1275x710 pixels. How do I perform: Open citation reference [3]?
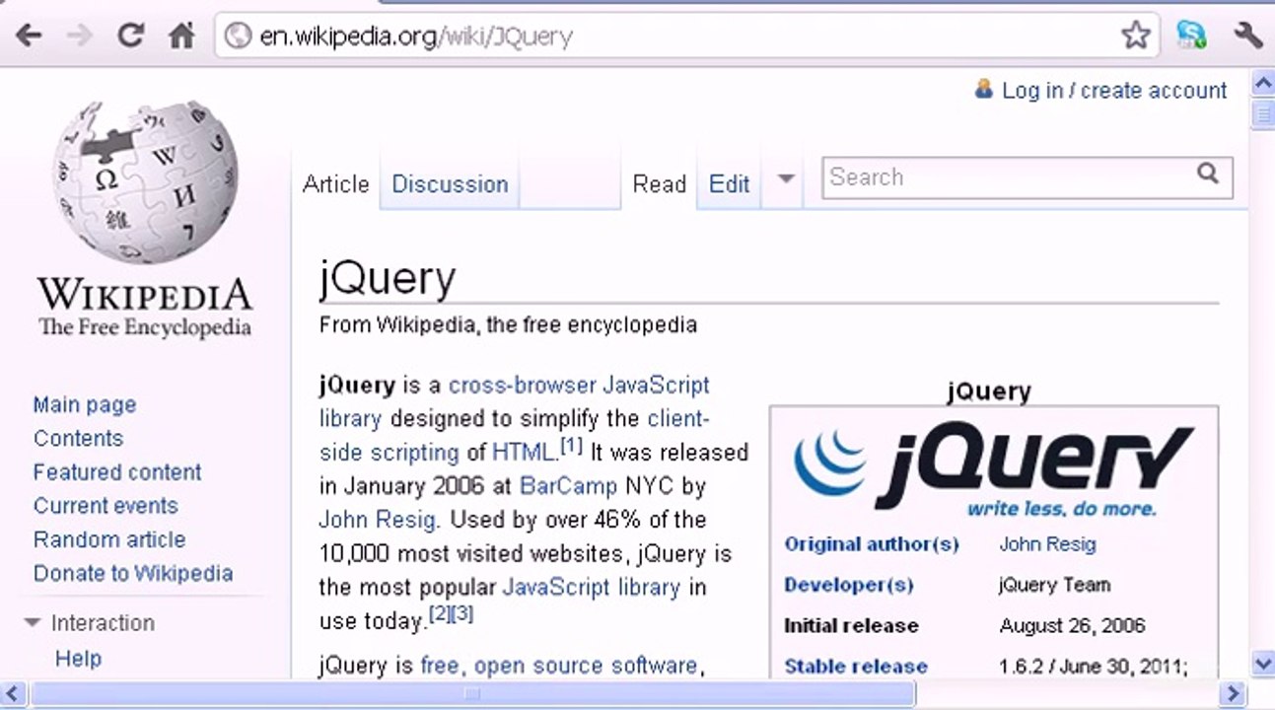click(462, 613)
